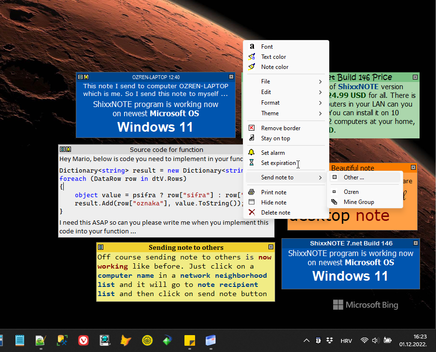This screenshot has height=352, width=436.
Task: Open the Text color tool icon
Action: click(252, 57)
